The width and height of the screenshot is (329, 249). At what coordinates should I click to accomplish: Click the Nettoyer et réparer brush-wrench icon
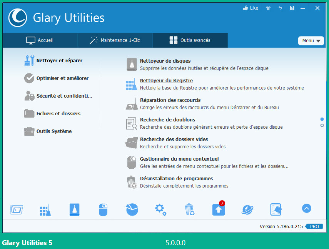point(29,60)
